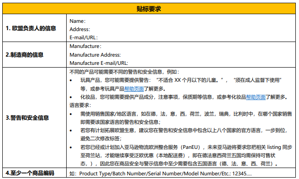The width and height of the screenshot is (299, 179).
Task: Click the Manufacture Address: line
Action: click(x=95, y=55)
